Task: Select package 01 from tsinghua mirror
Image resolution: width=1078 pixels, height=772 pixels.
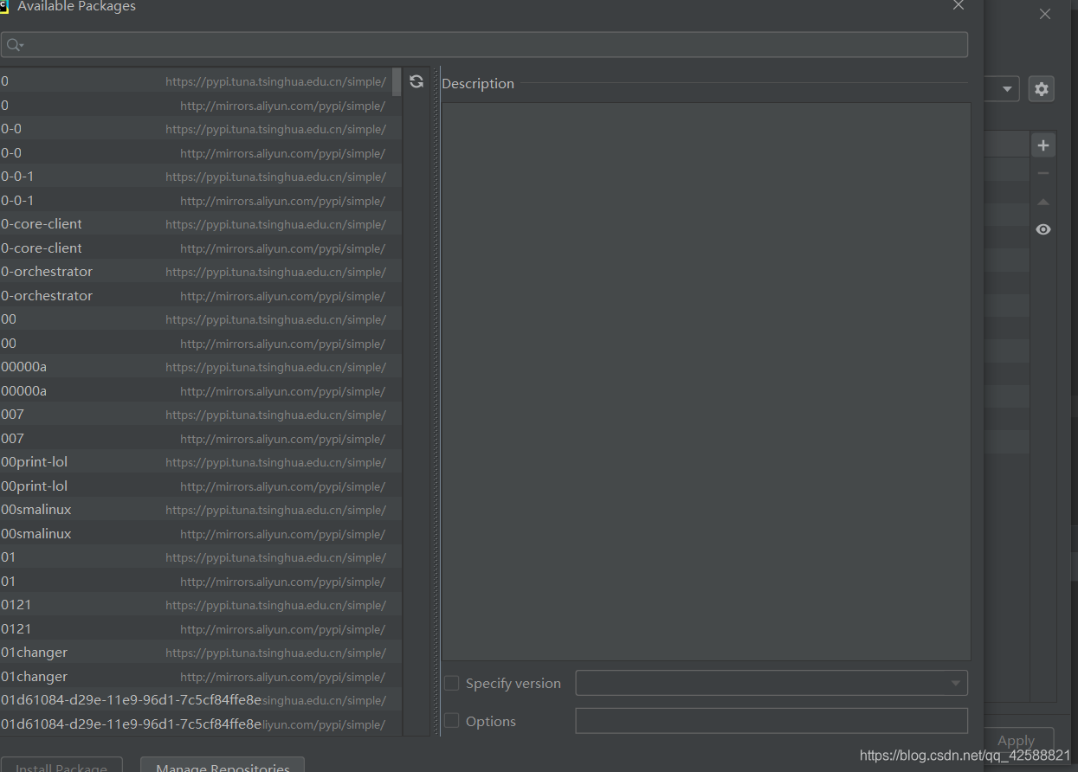Action: tap(196, 557)
